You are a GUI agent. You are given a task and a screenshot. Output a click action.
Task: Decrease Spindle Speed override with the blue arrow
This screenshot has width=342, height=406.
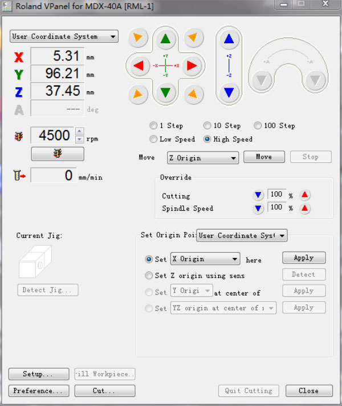258,208
